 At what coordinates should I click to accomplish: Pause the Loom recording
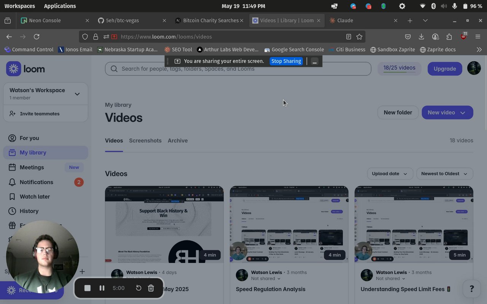[x=102, y=288]
